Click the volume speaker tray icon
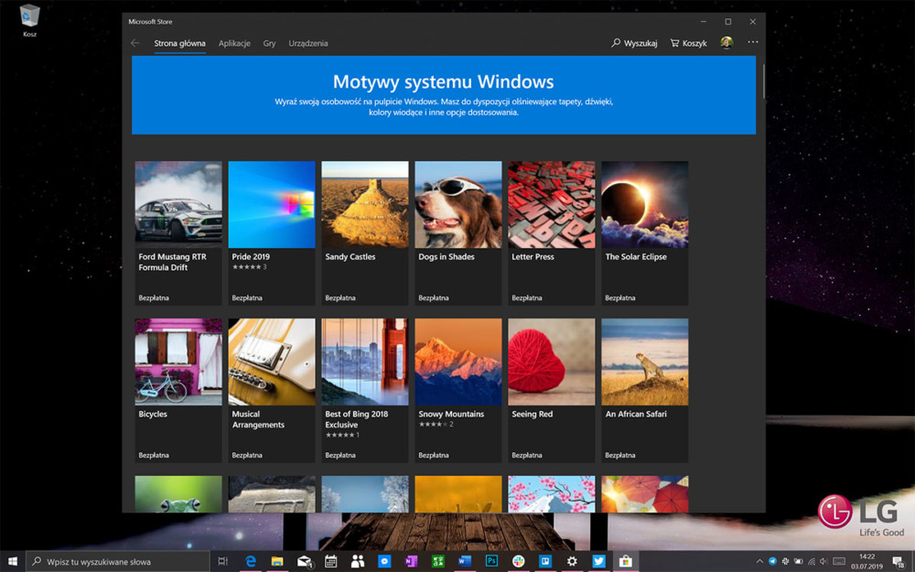 [x=823, y=562]
